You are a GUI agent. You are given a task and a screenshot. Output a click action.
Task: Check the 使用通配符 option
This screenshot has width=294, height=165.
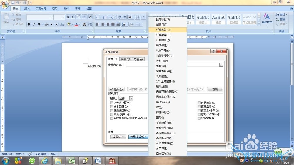point(111,110)
